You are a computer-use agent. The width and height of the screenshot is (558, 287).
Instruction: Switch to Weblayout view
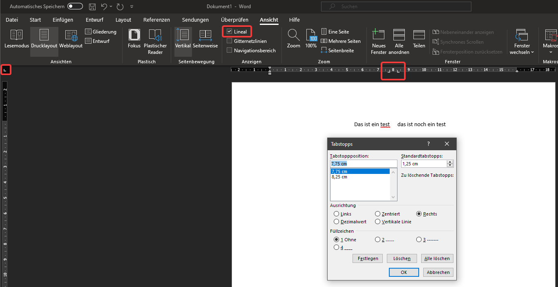point(71,40)
